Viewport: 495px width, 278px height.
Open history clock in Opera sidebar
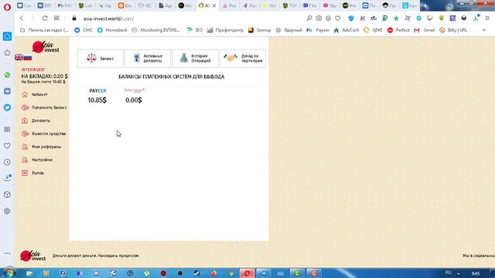tap(7, 162)
